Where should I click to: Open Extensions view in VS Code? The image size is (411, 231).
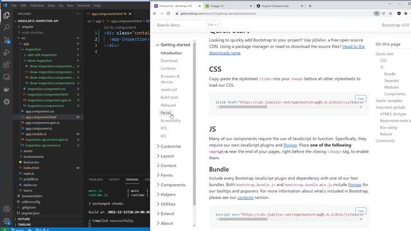[6, 65]
